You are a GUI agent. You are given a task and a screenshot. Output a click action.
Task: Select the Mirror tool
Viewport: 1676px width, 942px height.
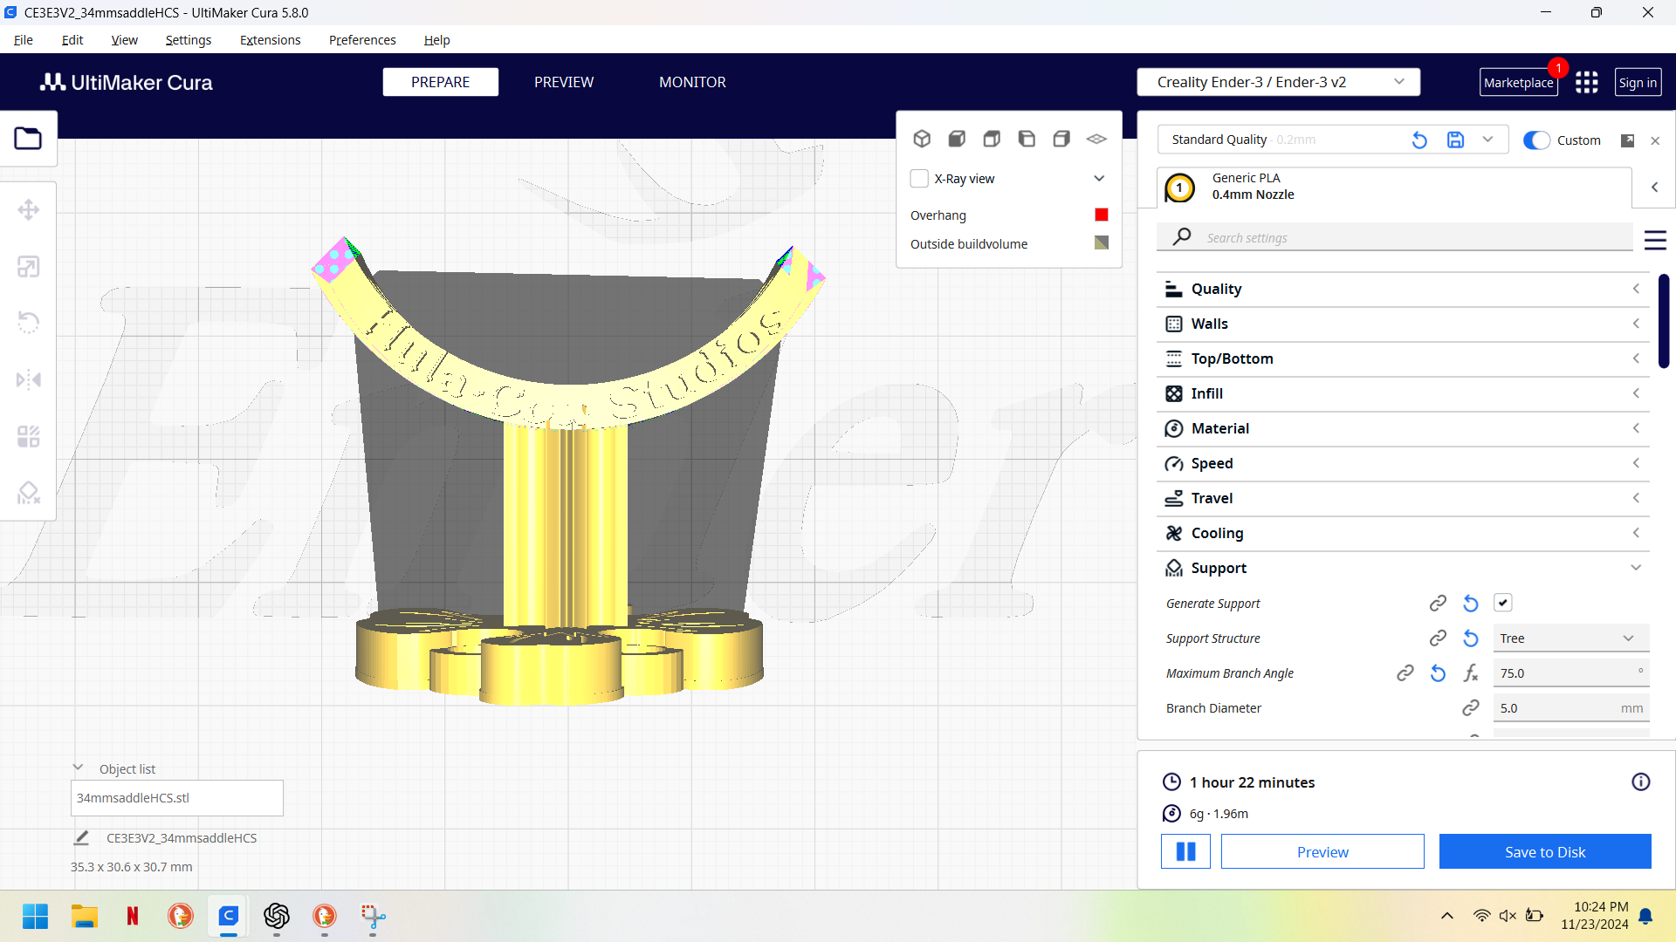tap(28, 379)
